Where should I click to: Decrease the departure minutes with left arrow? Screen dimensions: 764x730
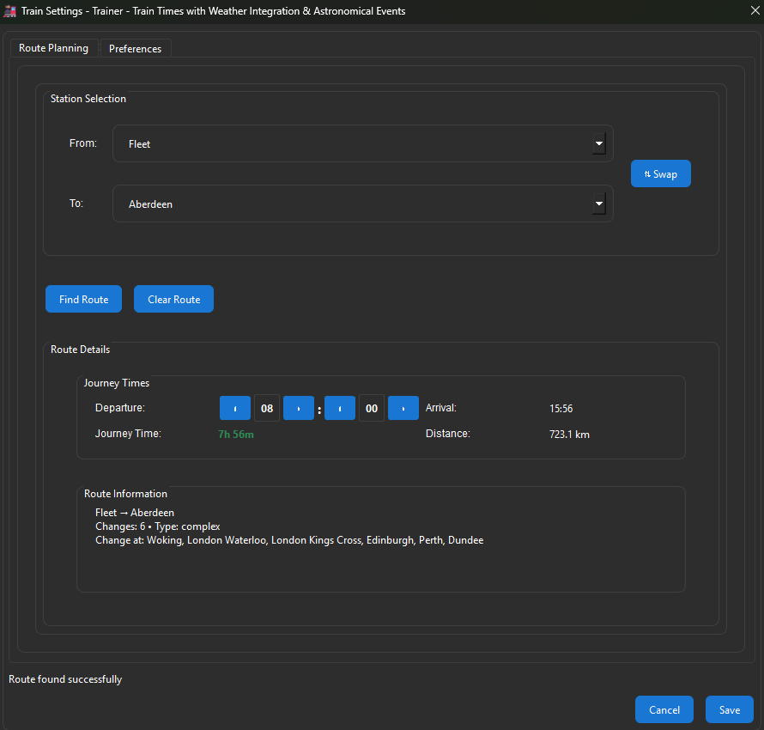pyautogui.click(x=340, y=408)
